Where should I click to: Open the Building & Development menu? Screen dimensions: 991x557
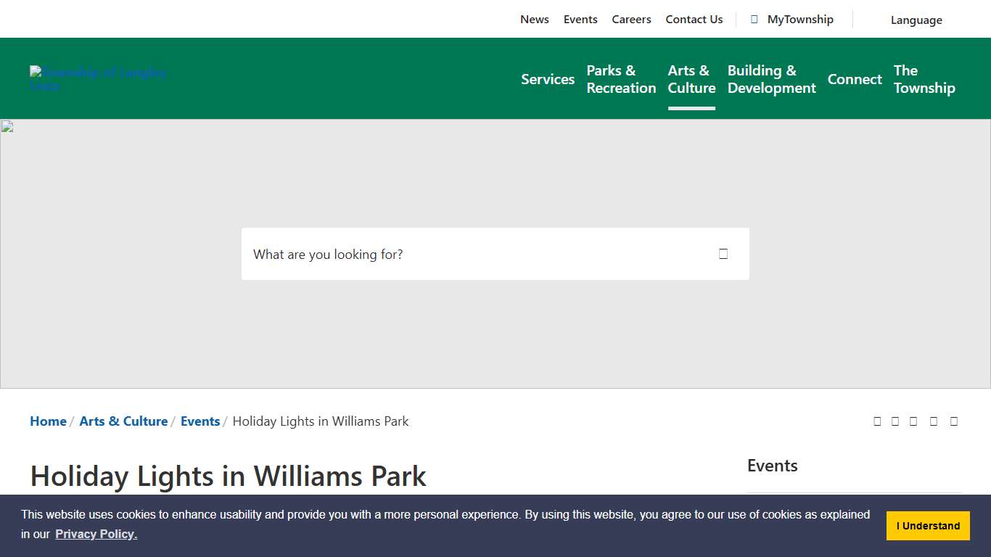(x=771, y=79)
